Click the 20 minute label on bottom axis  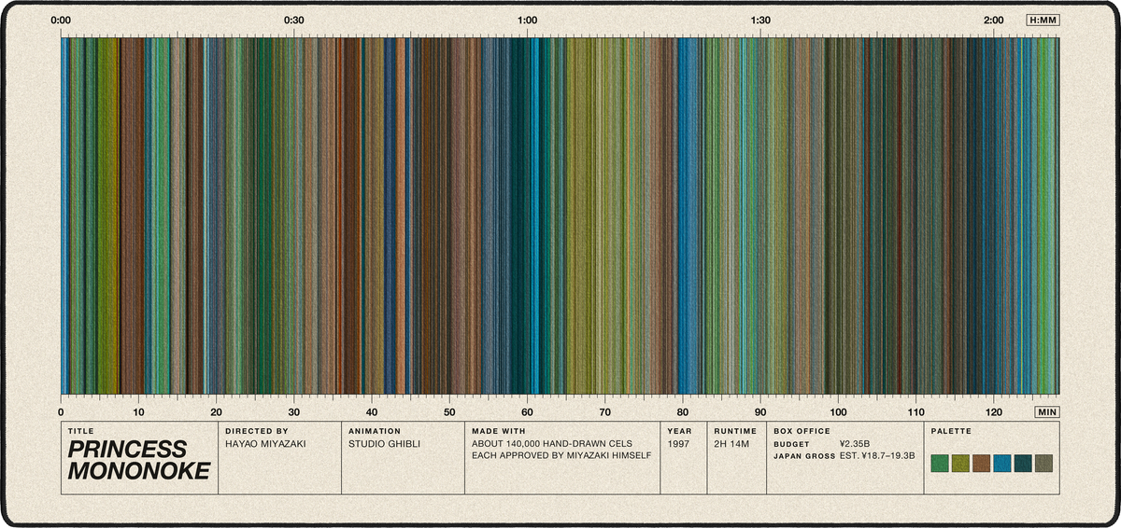coord(216,411)
